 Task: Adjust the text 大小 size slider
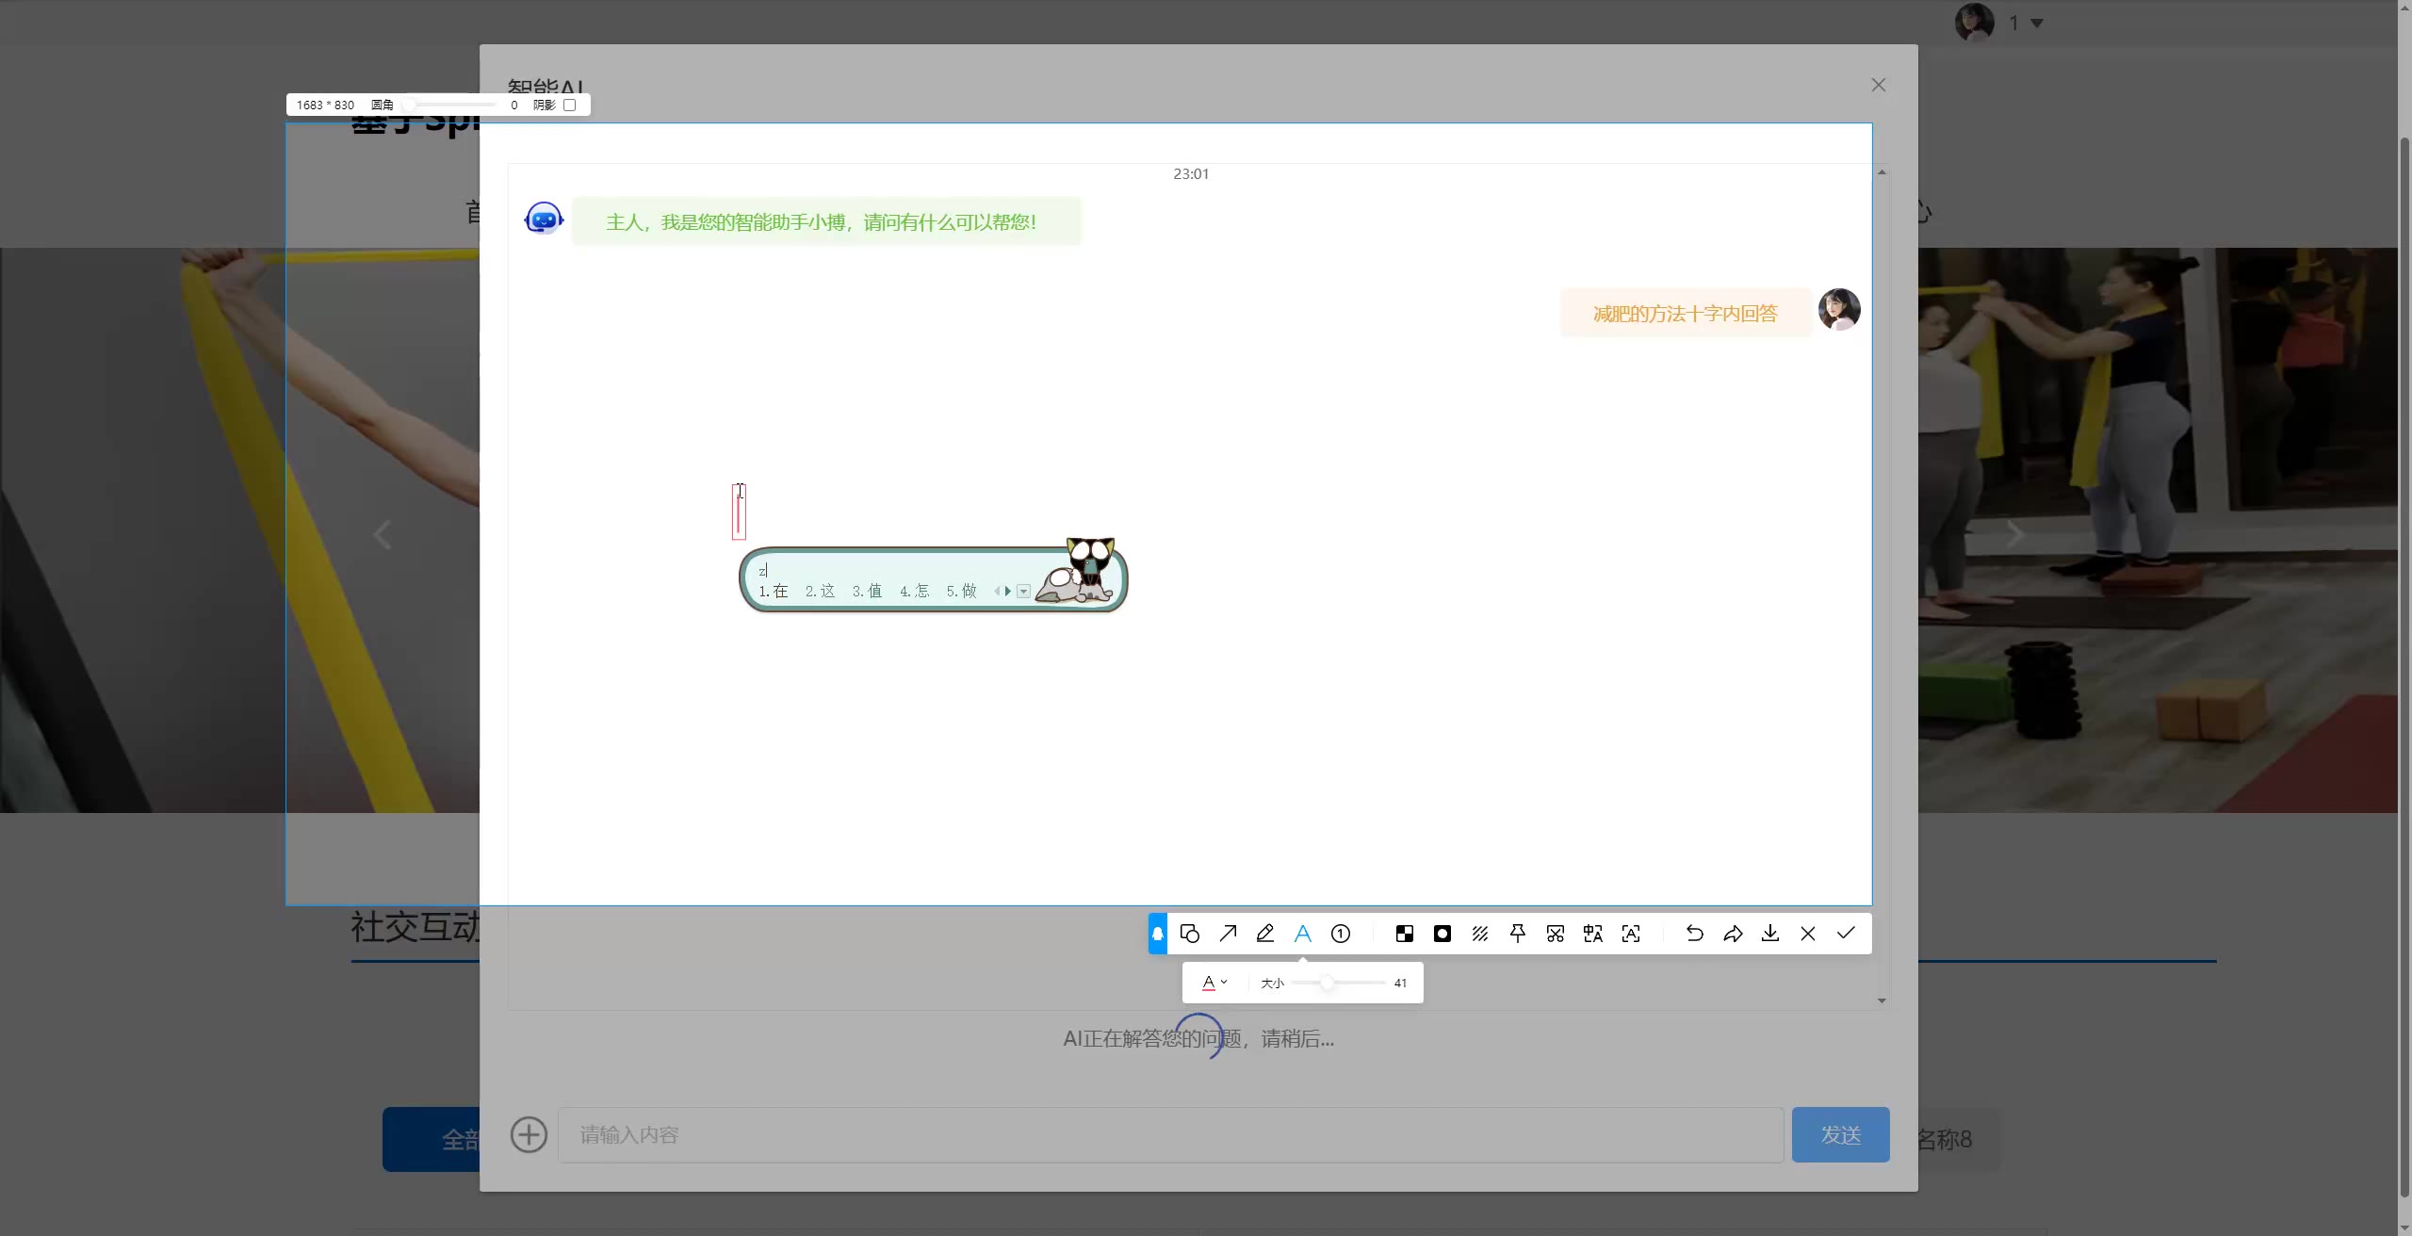click(1327, 983)
